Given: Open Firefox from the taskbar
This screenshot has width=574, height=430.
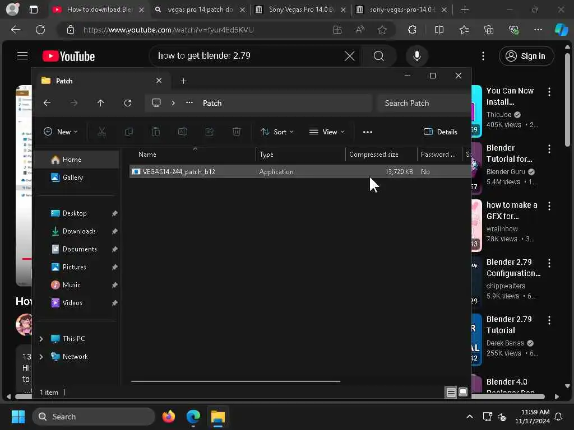Looking at the screenshot, I should tap(168, 417).
